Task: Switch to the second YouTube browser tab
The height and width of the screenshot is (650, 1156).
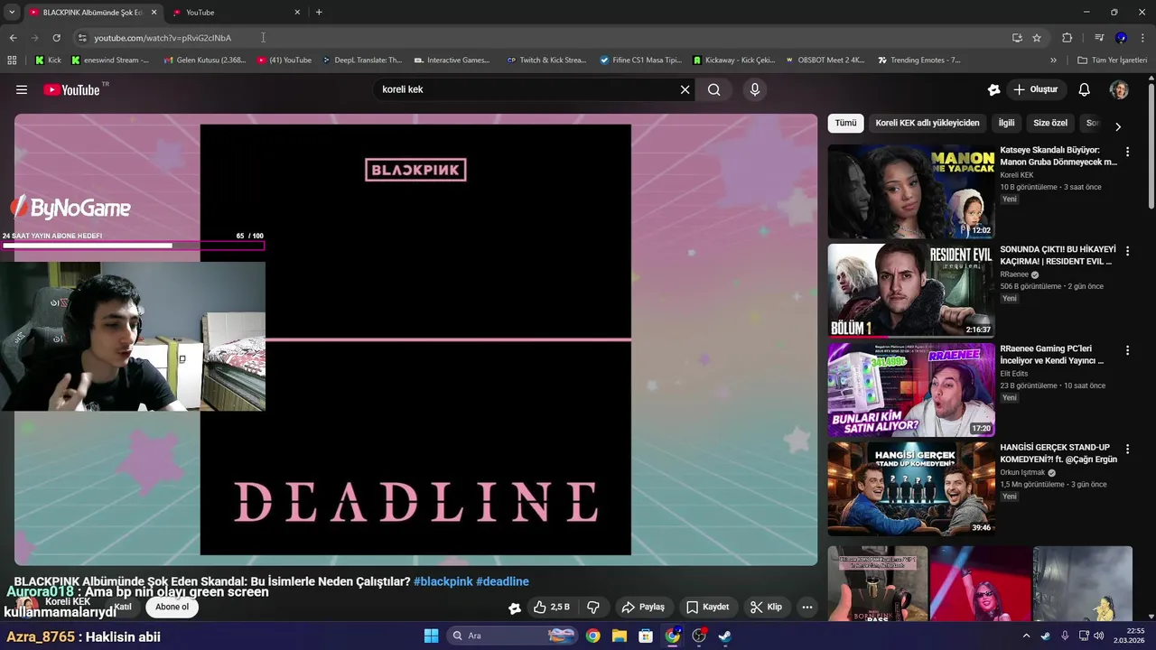Action: (x=235, y=13)
